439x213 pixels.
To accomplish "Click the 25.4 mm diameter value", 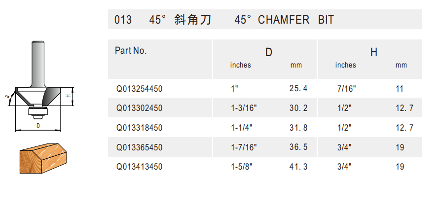I will (298, 89).
